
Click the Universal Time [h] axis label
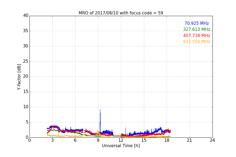121,146
